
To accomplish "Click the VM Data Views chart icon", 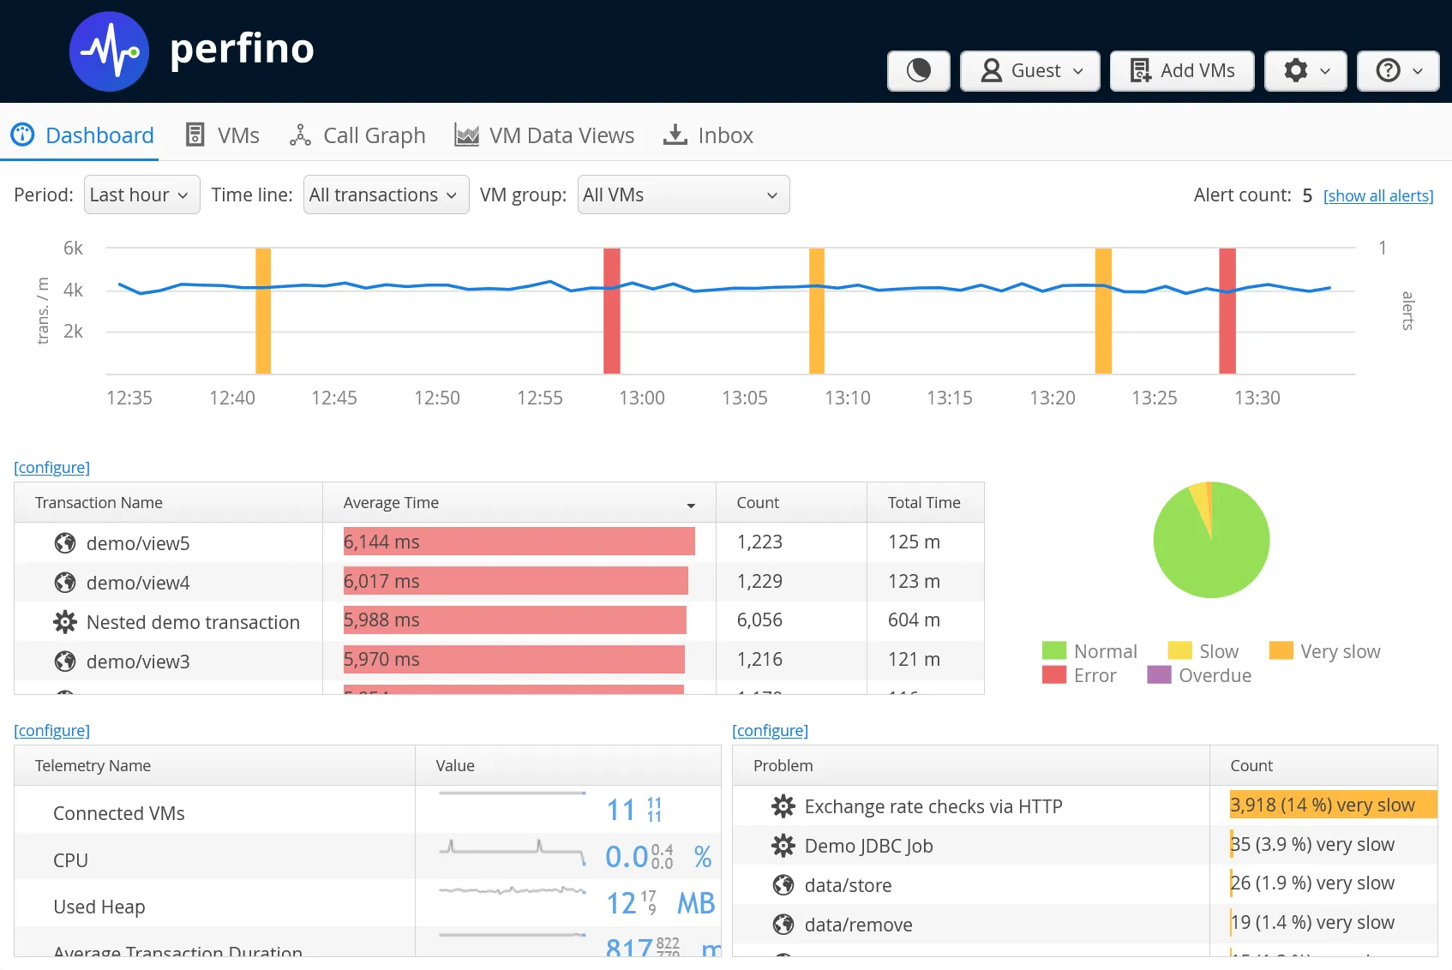I will (x=466, y=135).
